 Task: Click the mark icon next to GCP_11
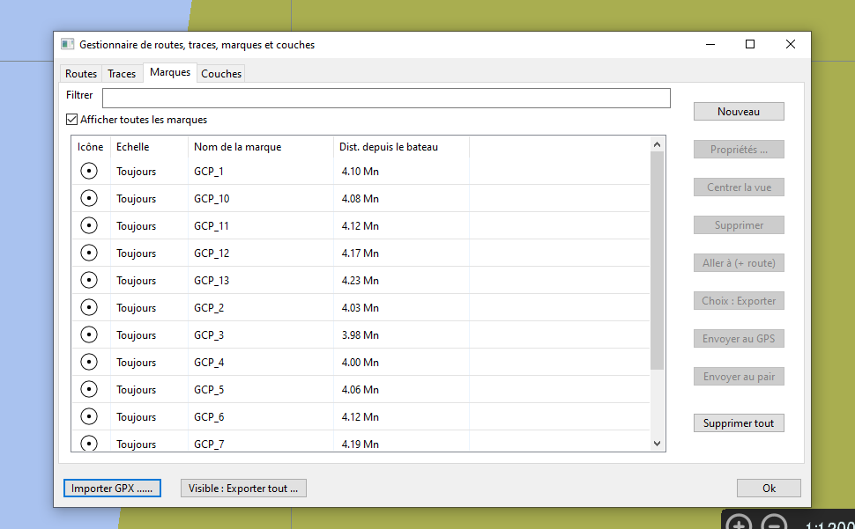88,225
